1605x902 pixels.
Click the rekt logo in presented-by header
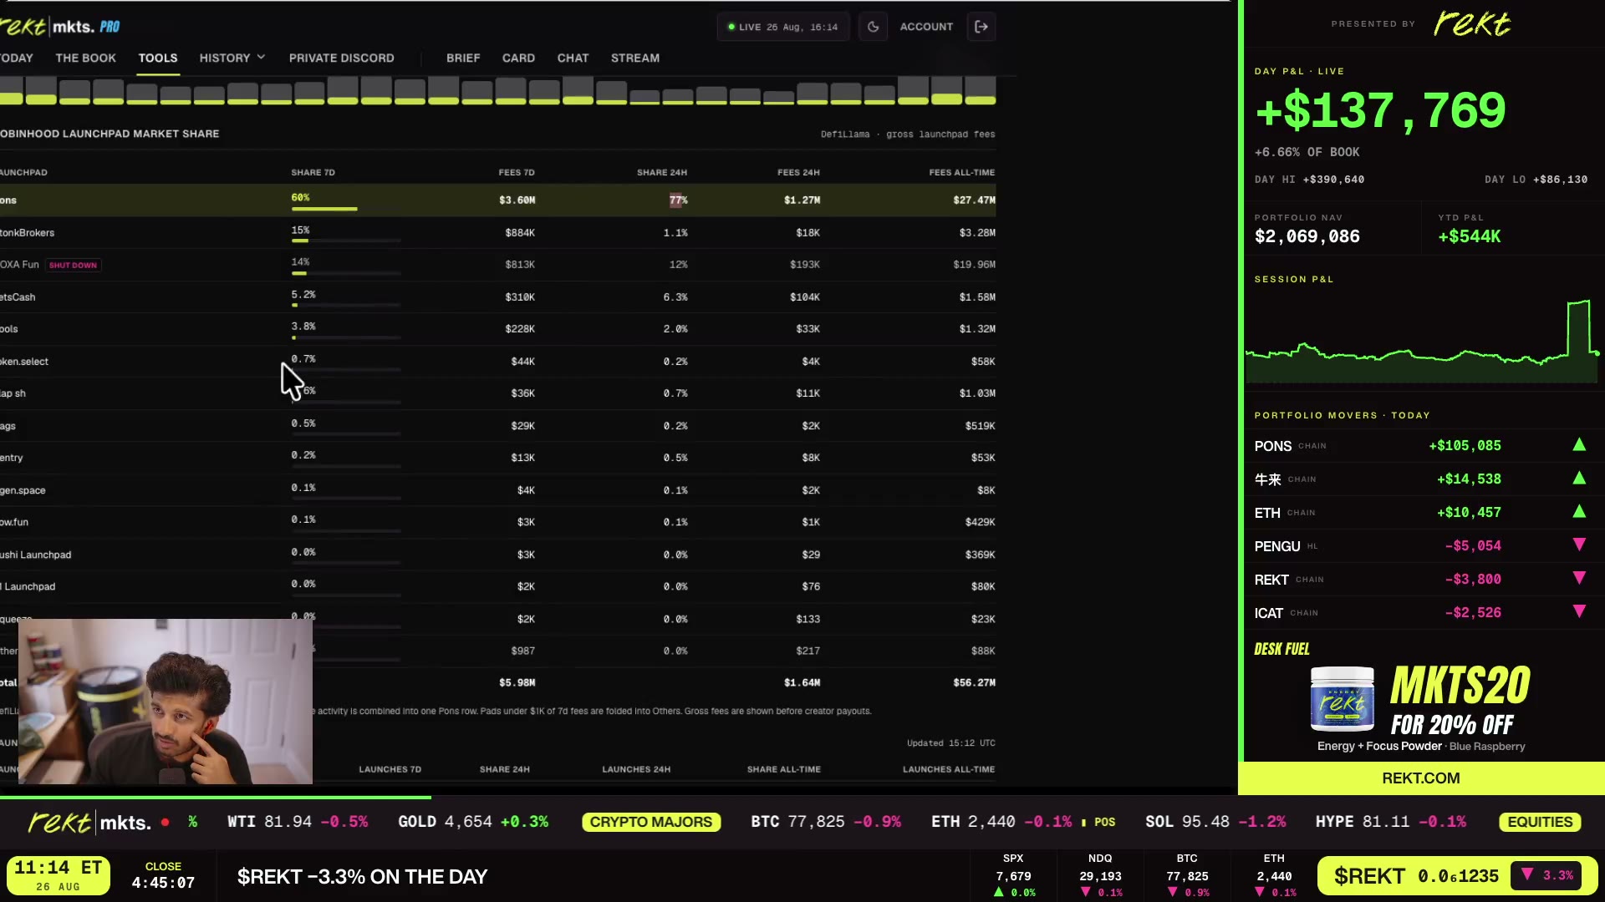pyautogui.click(x=1472, y=23)
